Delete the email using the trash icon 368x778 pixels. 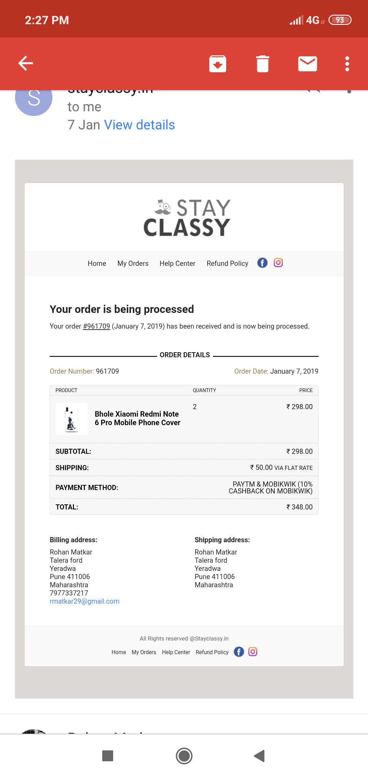pos(263,64)
